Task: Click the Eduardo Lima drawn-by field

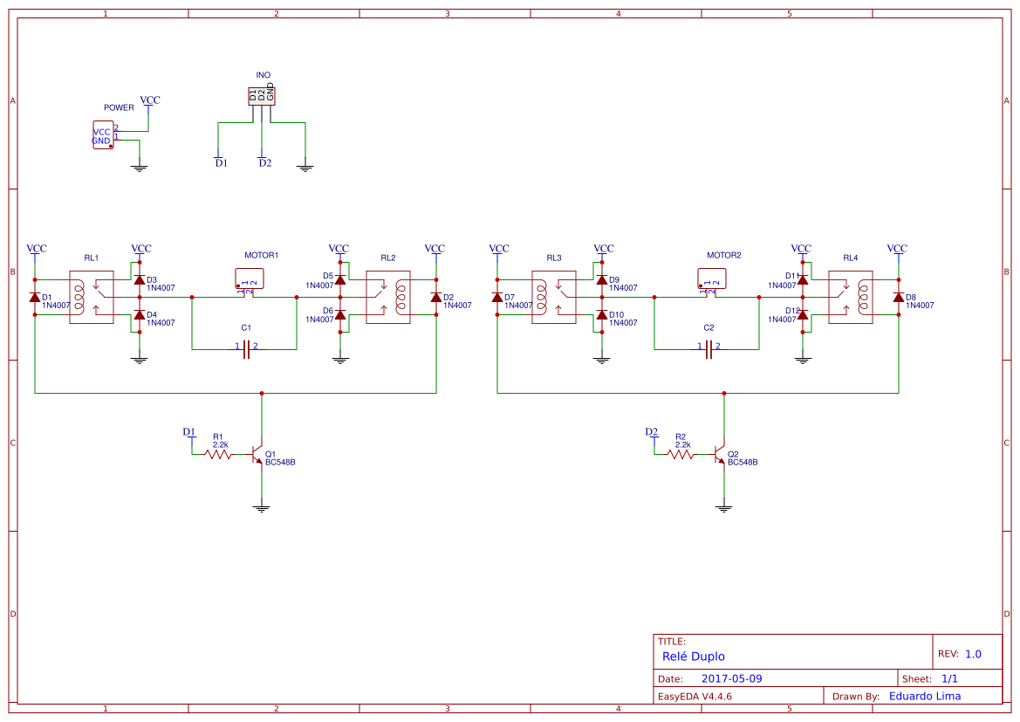Action: click(924, 696)
